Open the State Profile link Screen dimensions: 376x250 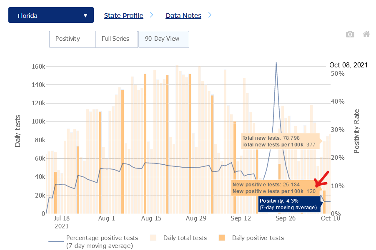pyautogui.click(x=123, y=15)
